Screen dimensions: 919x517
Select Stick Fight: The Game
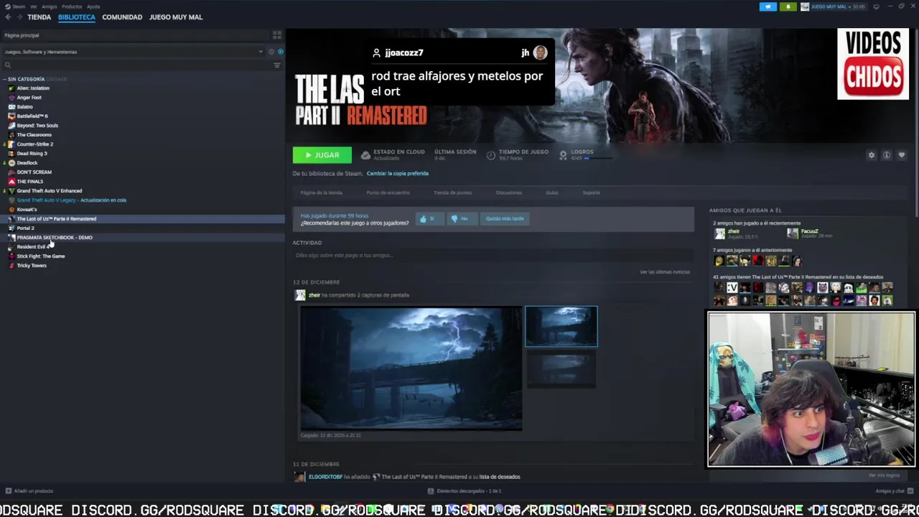pyautogui.click(x=40, y=256)
